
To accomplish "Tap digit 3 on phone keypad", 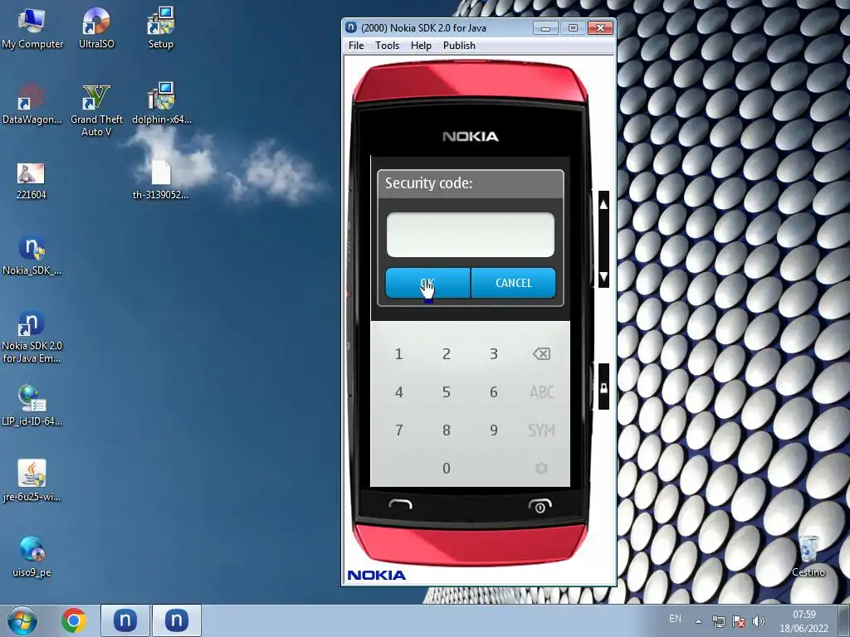I will tap(493, 354).
